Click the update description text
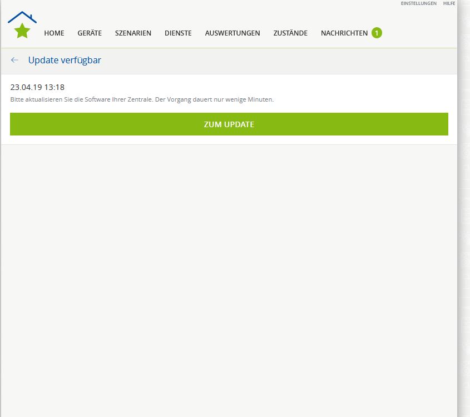Viewport: 470px width, 417px height. pyautogui.click(x=142, y=99)
